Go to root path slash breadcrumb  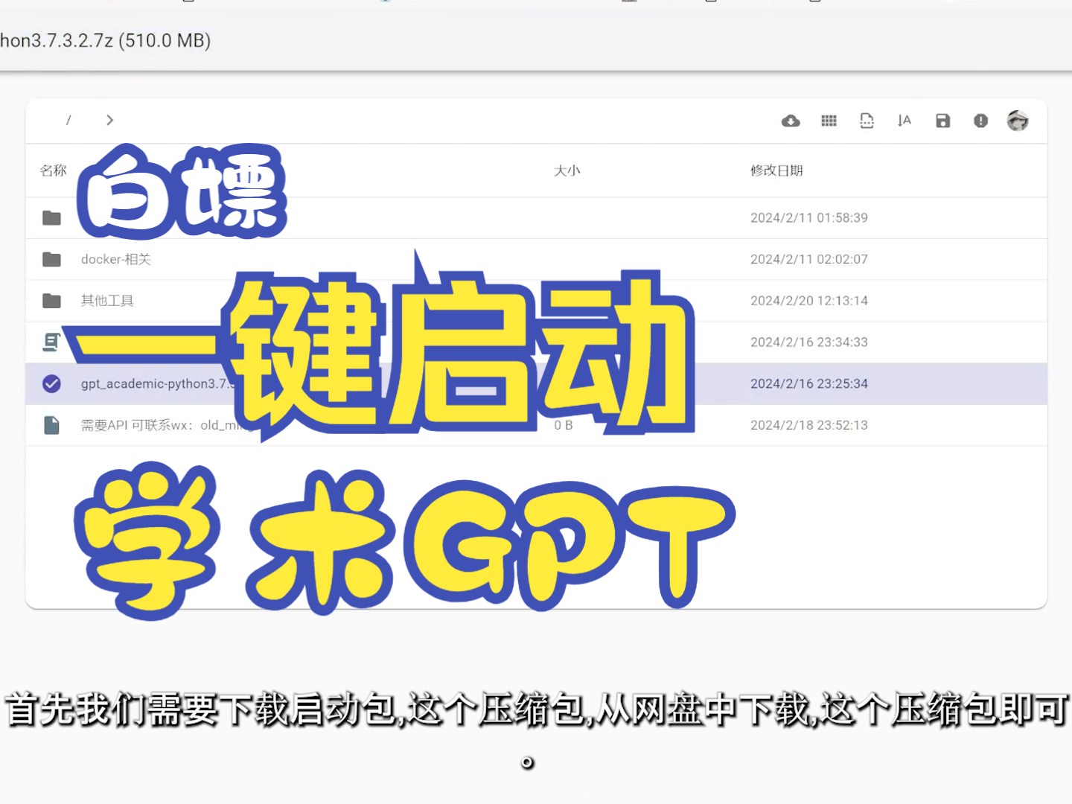[68, 120]
